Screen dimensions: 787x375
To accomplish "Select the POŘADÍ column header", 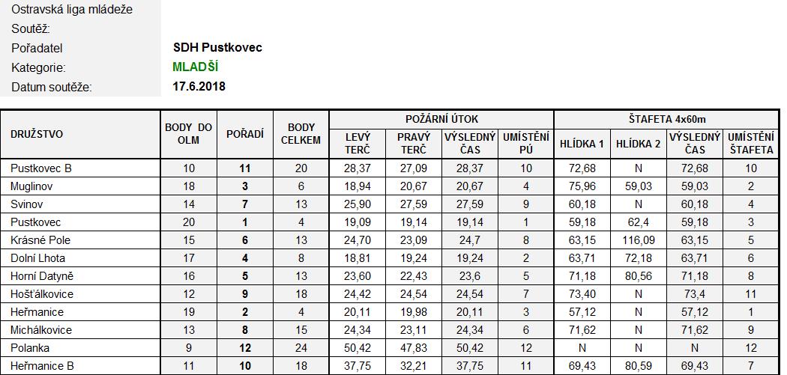I will coord(245,135).
